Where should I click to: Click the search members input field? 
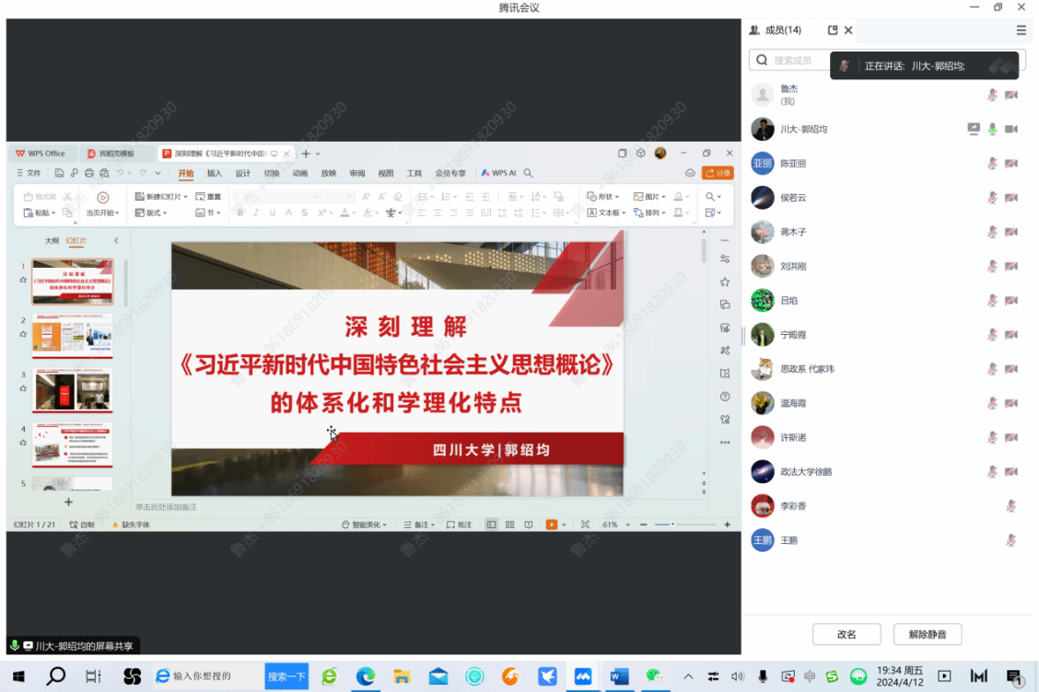792,61
